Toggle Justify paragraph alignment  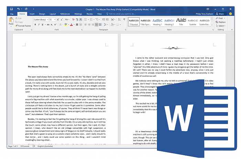tap(96, 25)
